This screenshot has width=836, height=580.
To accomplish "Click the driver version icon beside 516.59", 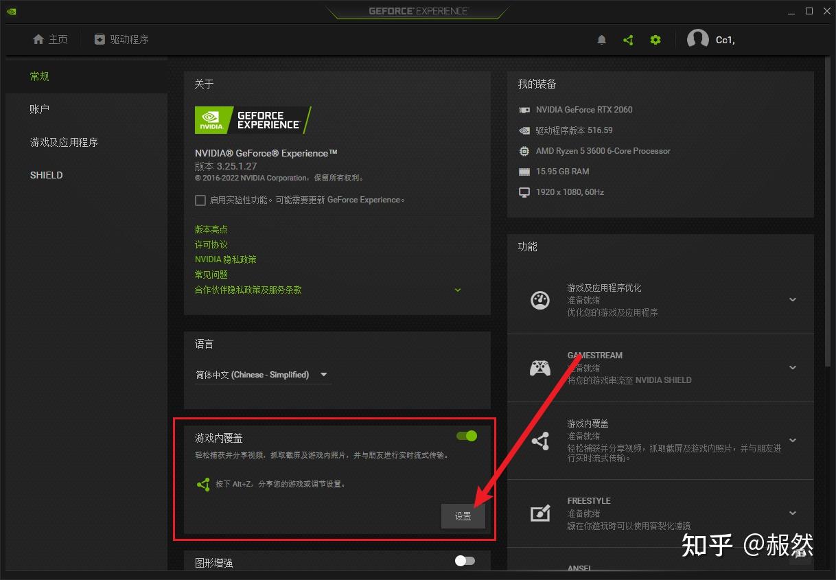I will (524, 130).
